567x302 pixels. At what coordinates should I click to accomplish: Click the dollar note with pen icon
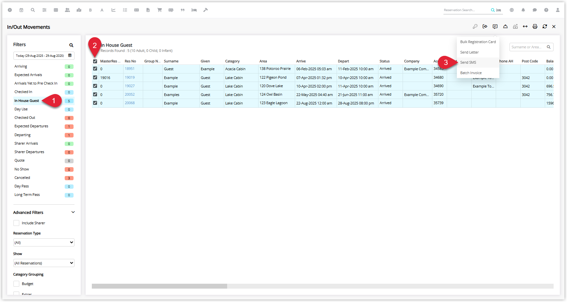point(171,10)
